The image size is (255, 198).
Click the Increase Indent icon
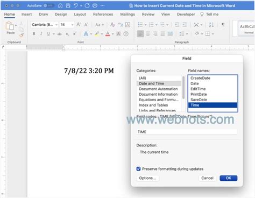point(185,25)
